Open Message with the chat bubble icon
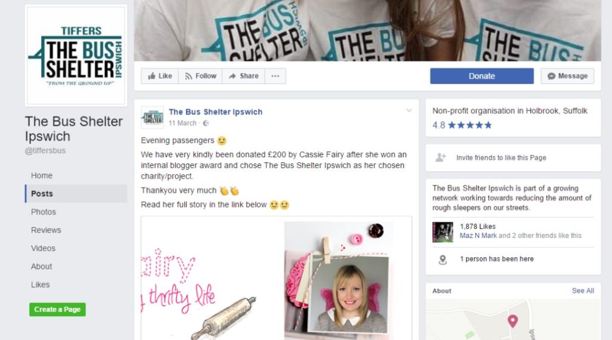This screenshot has height=340, width=612. (567, 76)
